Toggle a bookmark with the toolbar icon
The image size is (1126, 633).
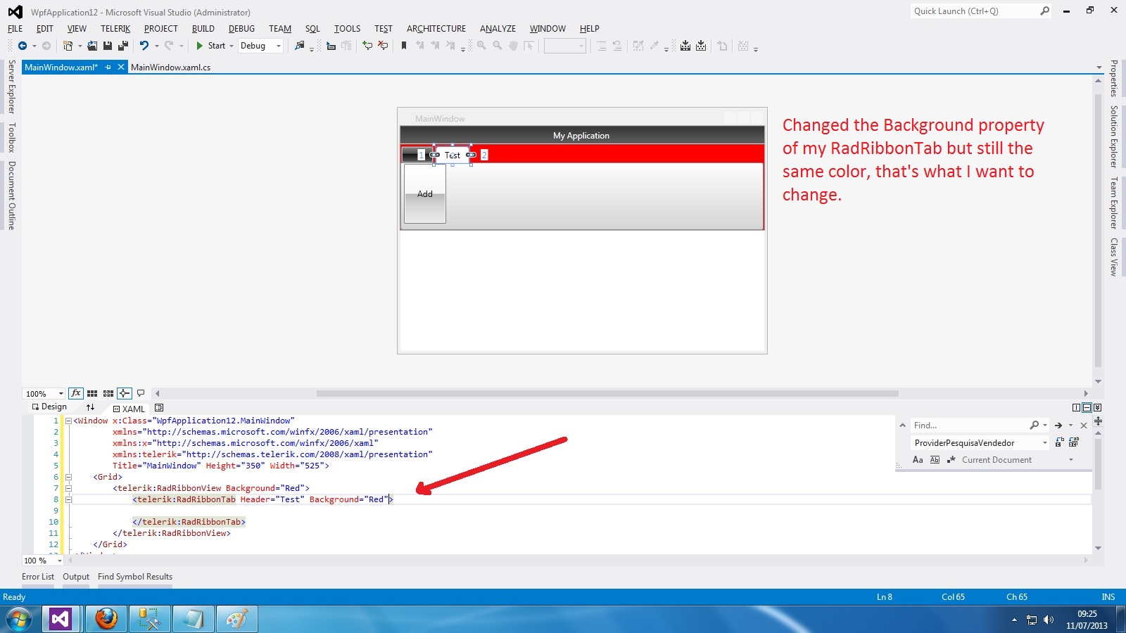(404, 46)
